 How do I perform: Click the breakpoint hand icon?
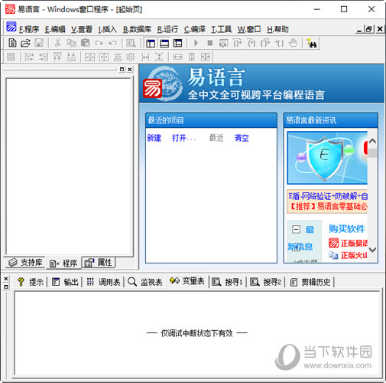click(293, 43)
